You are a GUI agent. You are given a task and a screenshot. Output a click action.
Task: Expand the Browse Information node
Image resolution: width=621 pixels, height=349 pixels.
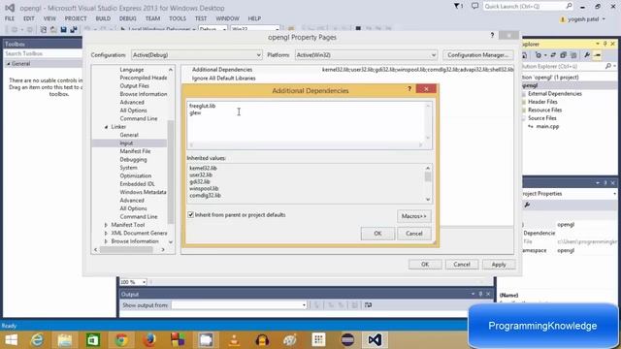tap(106, 241)
